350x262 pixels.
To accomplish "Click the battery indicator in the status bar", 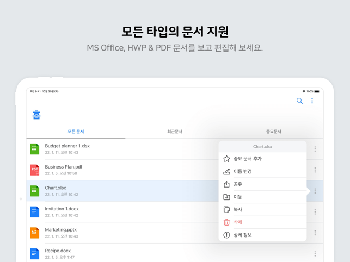I will 317,91.
